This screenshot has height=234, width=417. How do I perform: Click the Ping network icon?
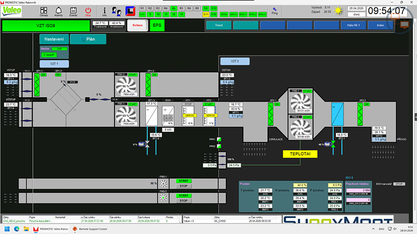[274, 11]
